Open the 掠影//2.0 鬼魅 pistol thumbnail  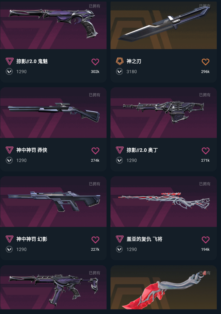point(54,25)
